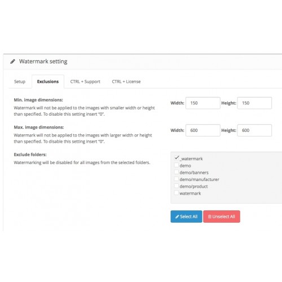The width and height of the screenshot is (282, 282).
Task: Check the demo folder checkbox
Action: point(177,165)
